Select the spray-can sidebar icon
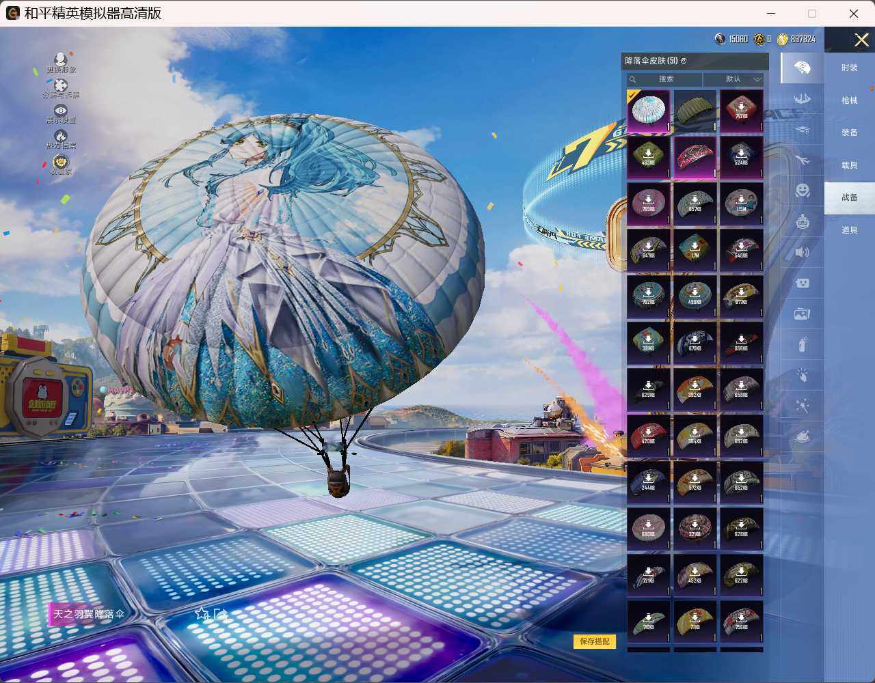The image size is (875, 683). tap(802, 344)
